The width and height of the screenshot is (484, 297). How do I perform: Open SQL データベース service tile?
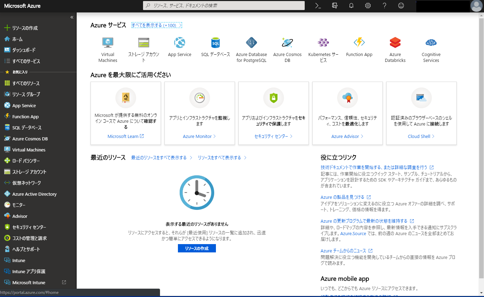pos(216,47)
